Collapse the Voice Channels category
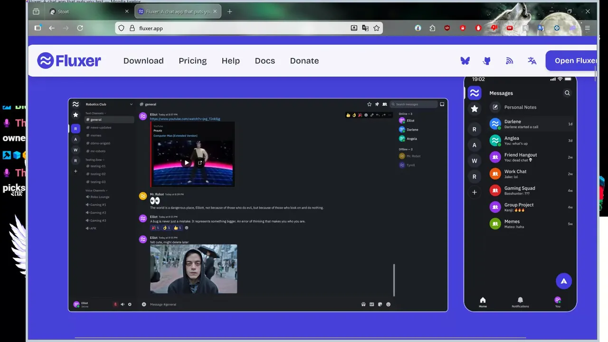 click(96, 190)
